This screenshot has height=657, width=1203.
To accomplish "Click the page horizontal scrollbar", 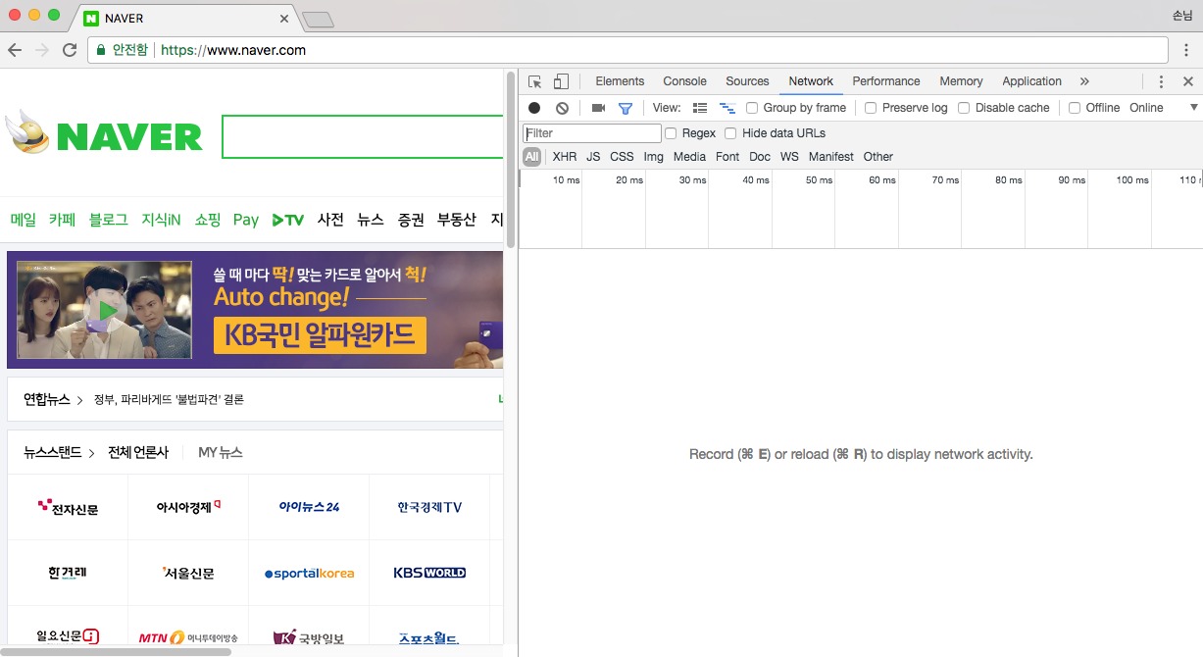I will [x=116, y=651].
